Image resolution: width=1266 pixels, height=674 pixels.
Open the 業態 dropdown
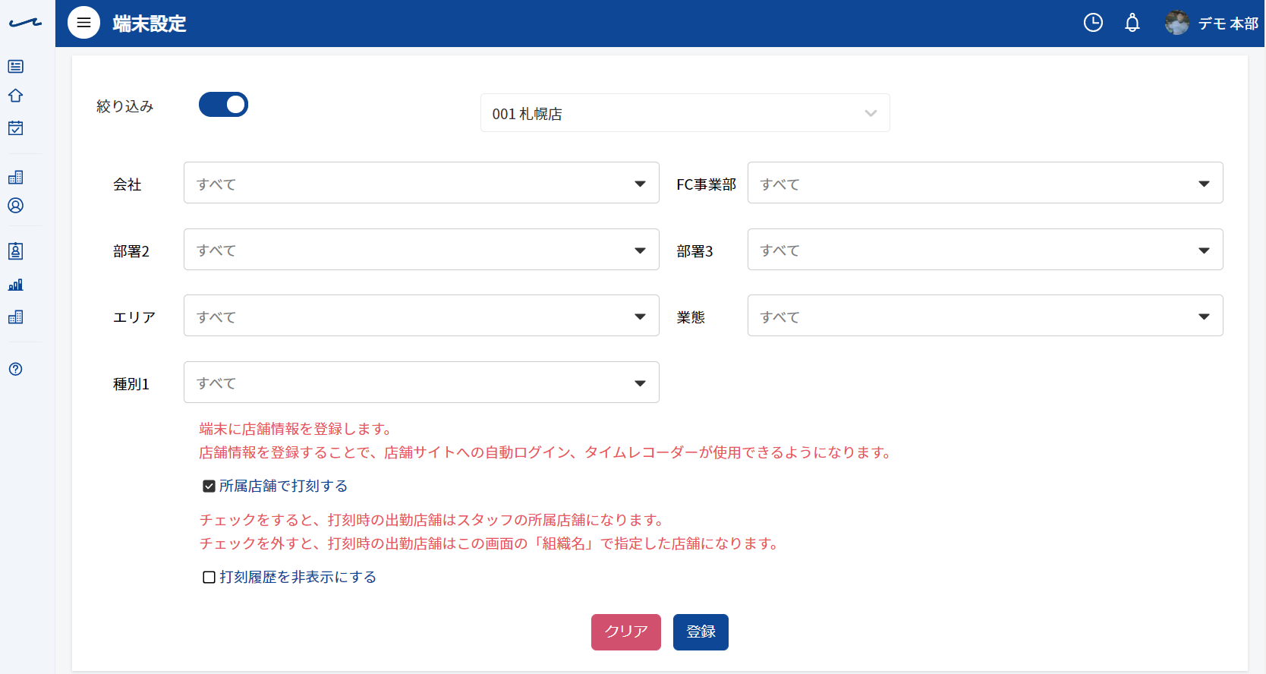click(985, 316)
